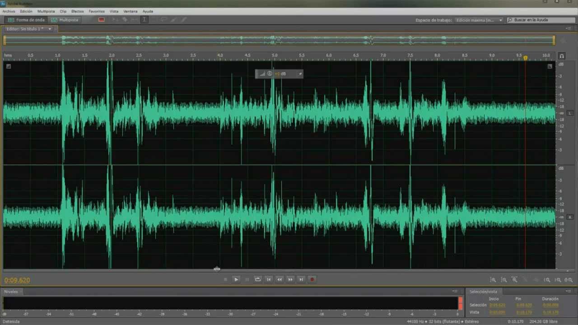Screen dimensions: 578x325
Task: Open Selección/vista panel options menu
Action: tap(569, 292)
